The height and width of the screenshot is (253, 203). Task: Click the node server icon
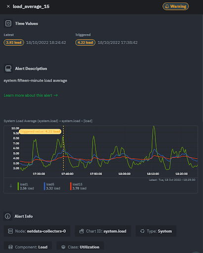tap(10, 231)
